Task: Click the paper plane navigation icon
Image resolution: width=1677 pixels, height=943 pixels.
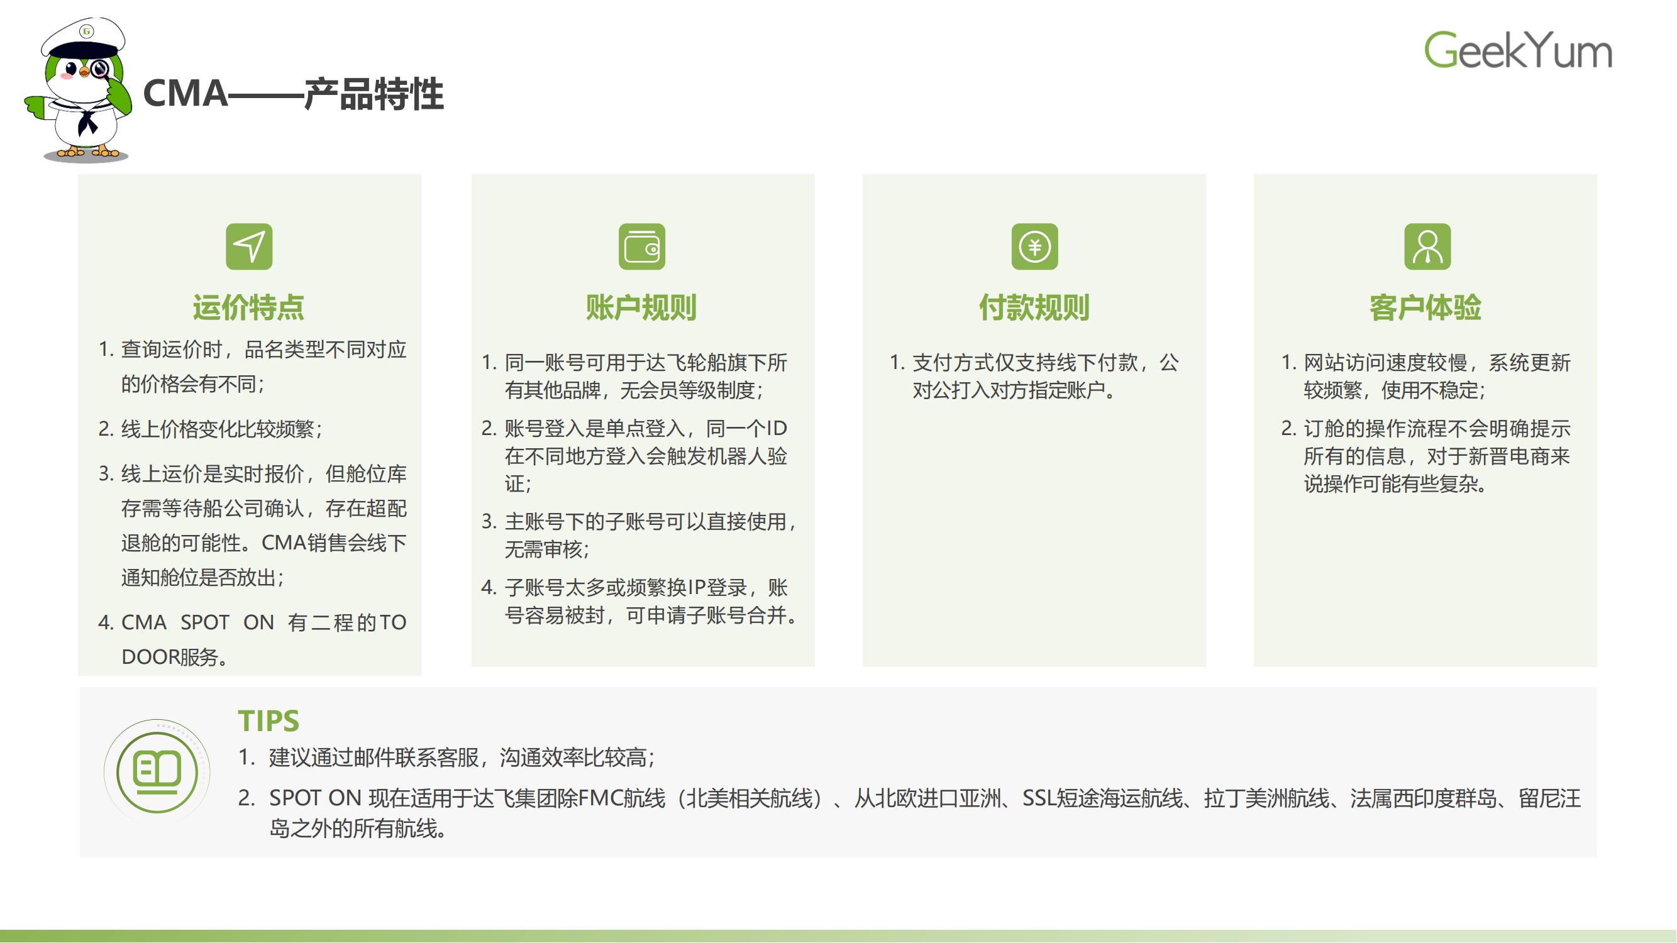Action: (x=248, y=246)
